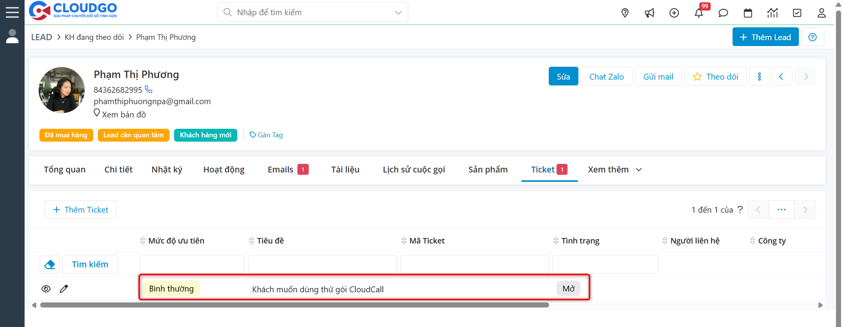843x327 pixels.
Task: Click the notification bell icon
Action: tap(699, 13)
